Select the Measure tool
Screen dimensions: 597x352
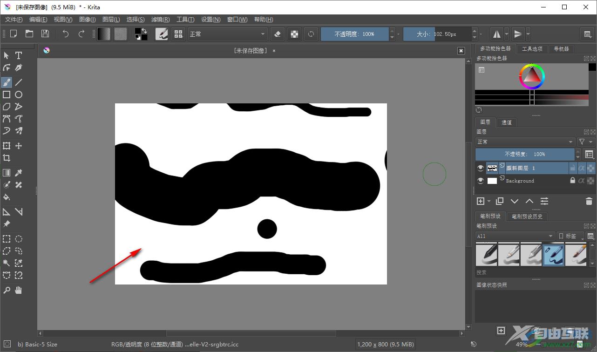pos(19,212)
